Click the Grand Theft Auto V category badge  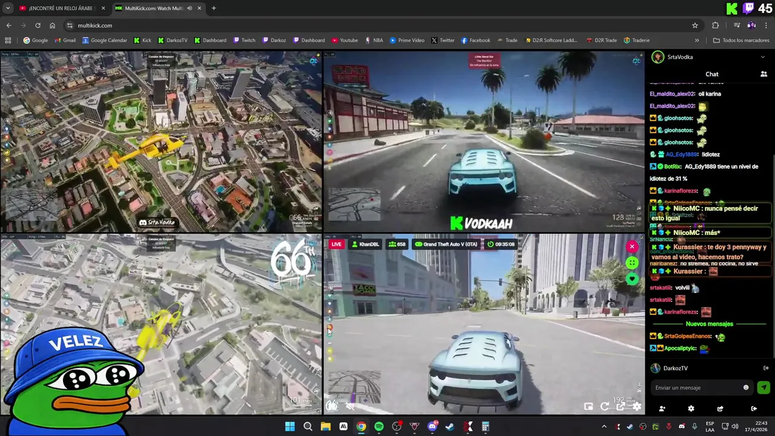click(447, 244)
